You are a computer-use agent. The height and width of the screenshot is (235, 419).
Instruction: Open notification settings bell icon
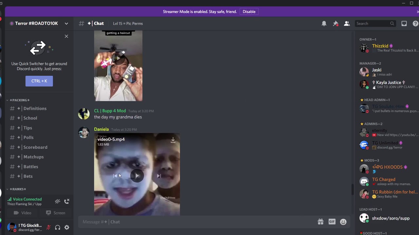pyautogui.click(x=324, y=23)
